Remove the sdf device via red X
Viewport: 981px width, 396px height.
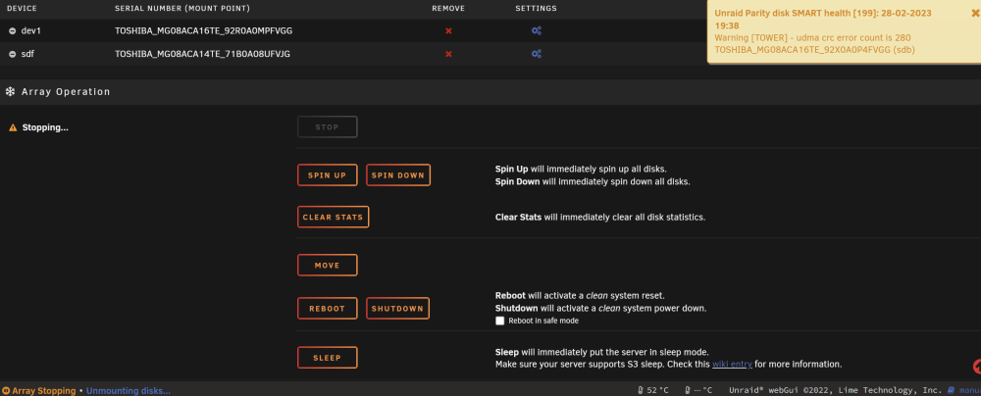click(448, 55)
